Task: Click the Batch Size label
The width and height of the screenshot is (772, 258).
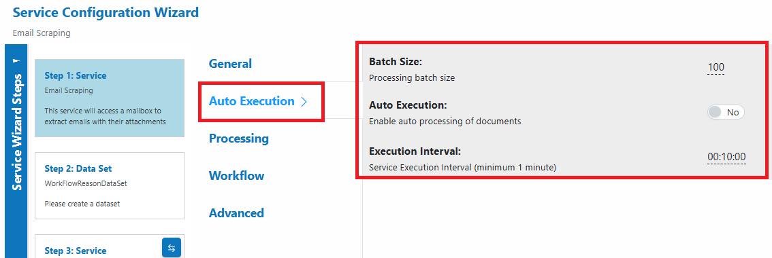Action: [x=396, y=62]
